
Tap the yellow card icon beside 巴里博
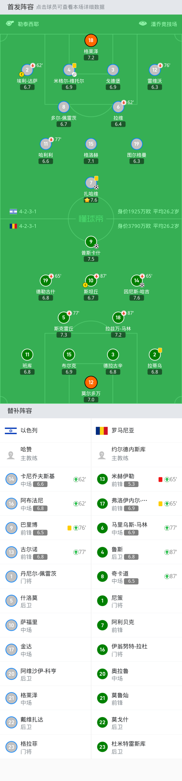click(69, 528)
